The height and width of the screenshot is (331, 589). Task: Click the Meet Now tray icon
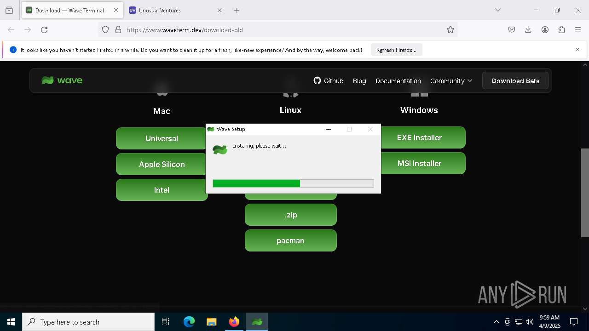click(x=508, y=322)
